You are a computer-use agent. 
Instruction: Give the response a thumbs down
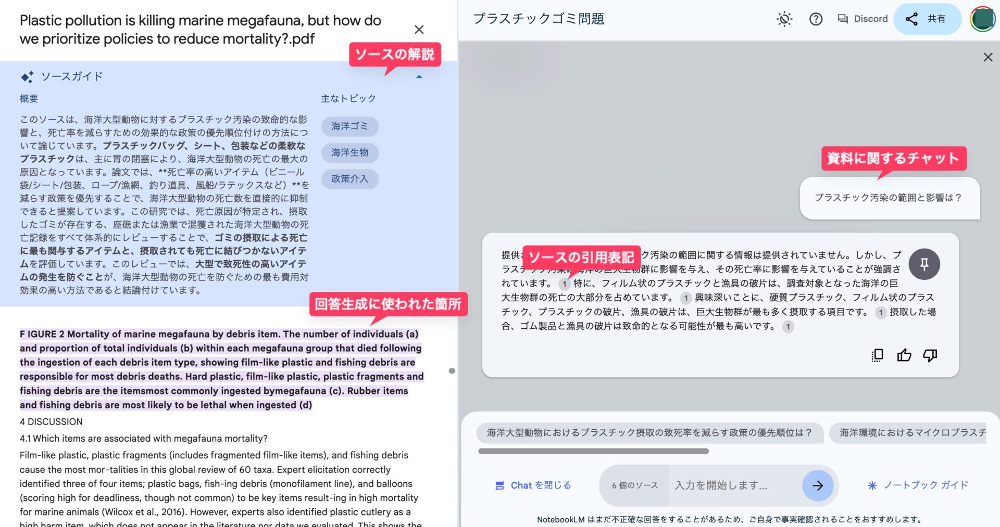(x=930, y=355)
